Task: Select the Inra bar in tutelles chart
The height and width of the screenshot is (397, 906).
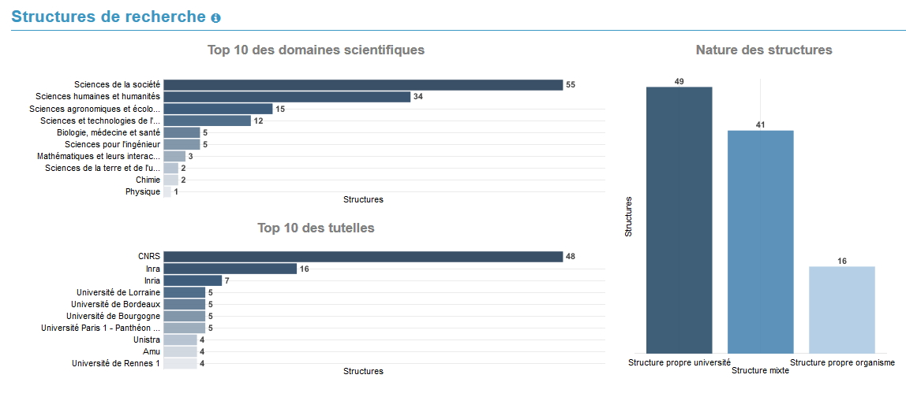Action: click(x=230, y=269)
